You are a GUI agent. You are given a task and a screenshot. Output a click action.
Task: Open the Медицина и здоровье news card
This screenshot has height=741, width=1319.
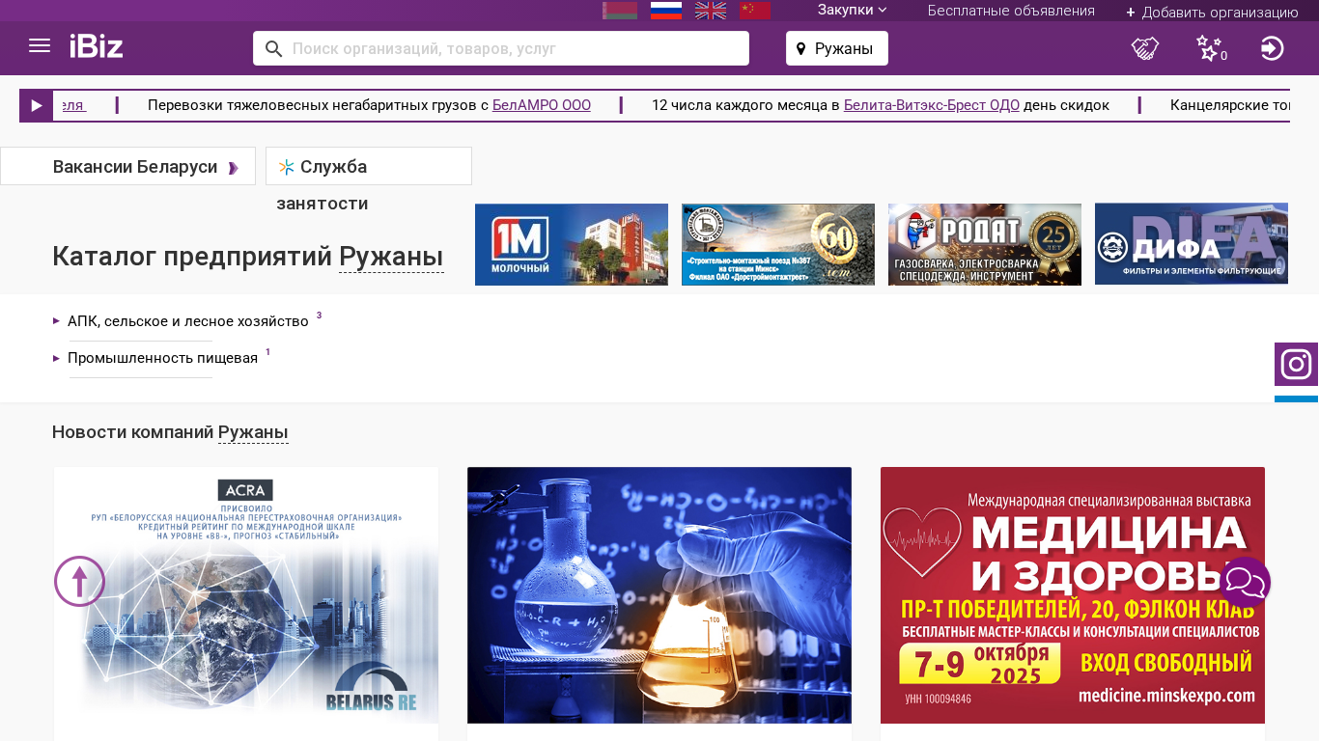point(1073,595)
